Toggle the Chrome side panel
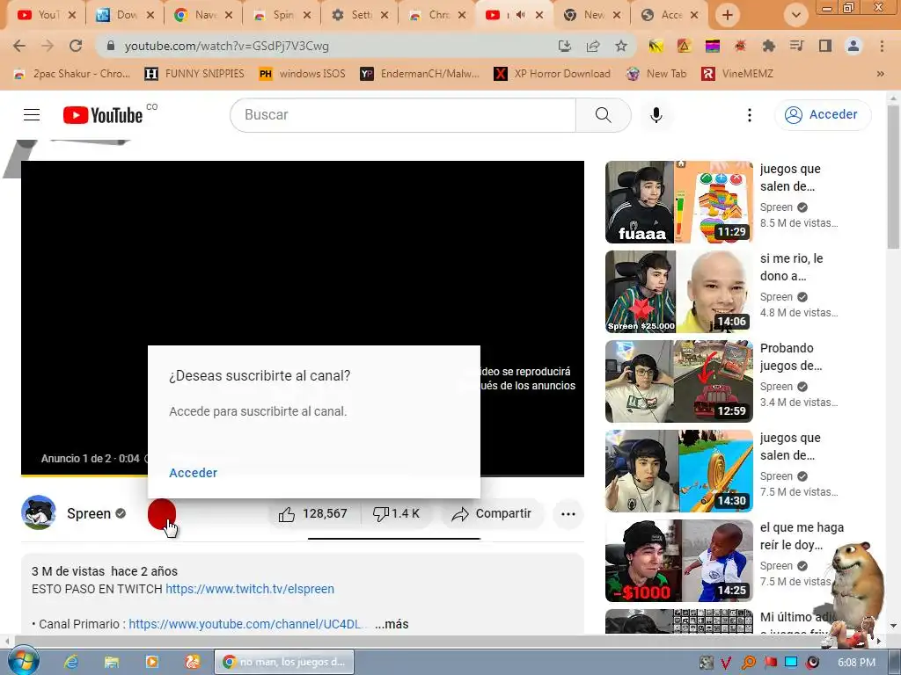Image resolution: width=901 pixels, height=675 pixels. pos(825,46)
